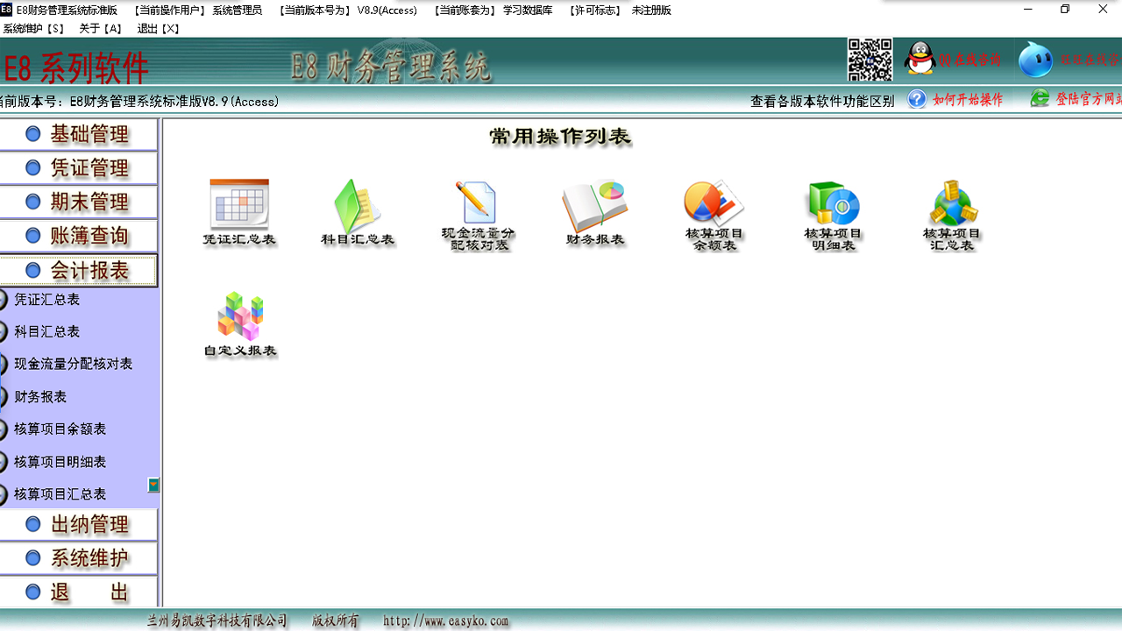Screen dimensions: 1122x631
Task: Expand the 出纳管理 sidebar section
Action: [79, 524]
